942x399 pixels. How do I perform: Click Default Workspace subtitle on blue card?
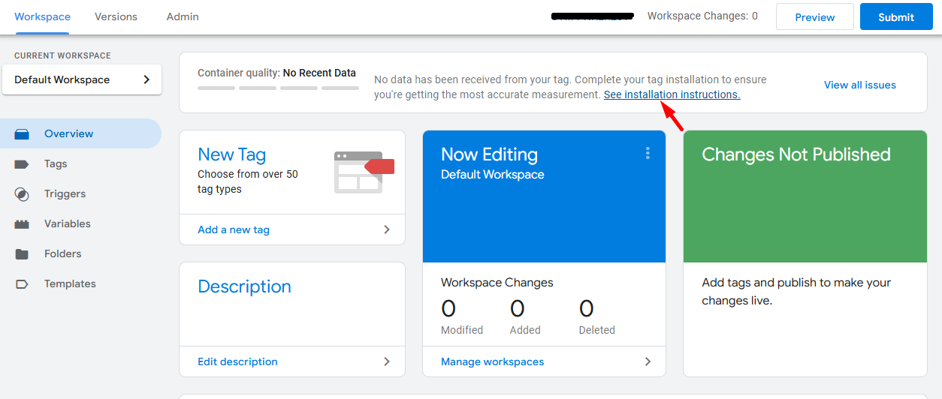492,174
